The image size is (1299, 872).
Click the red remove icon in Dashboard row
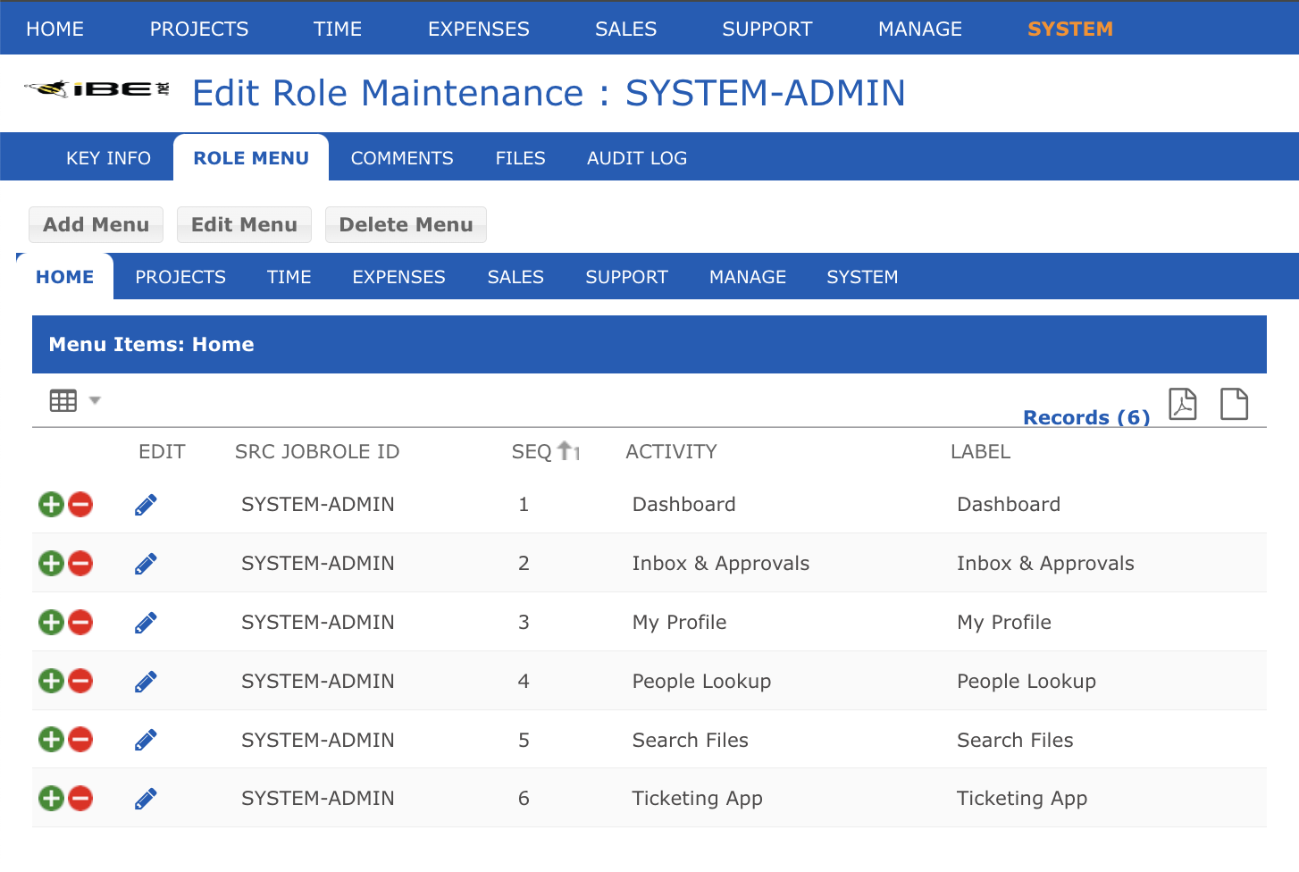80,505
